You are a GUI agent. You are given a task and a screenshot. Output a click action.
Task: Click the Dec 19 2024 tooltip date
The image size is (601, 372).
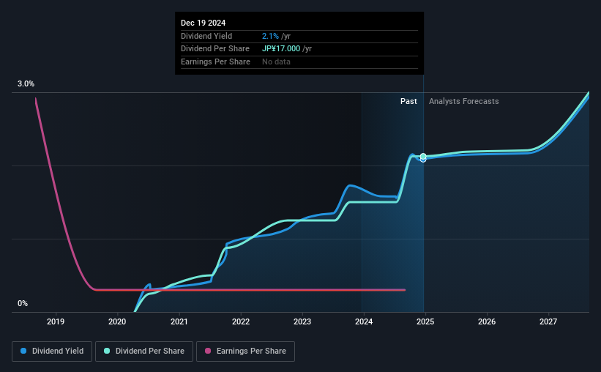(204, 23)
